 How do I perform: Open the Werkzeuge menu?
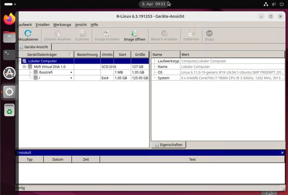coord(62,24)
